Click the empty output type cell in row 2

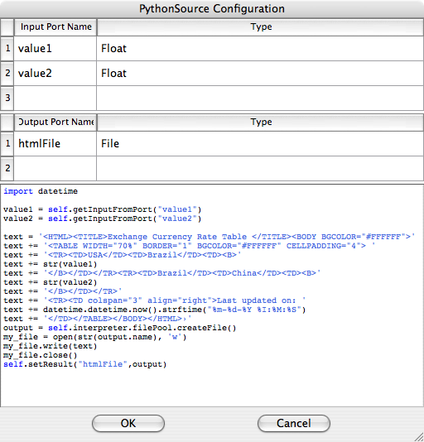(x=260, y=168)
